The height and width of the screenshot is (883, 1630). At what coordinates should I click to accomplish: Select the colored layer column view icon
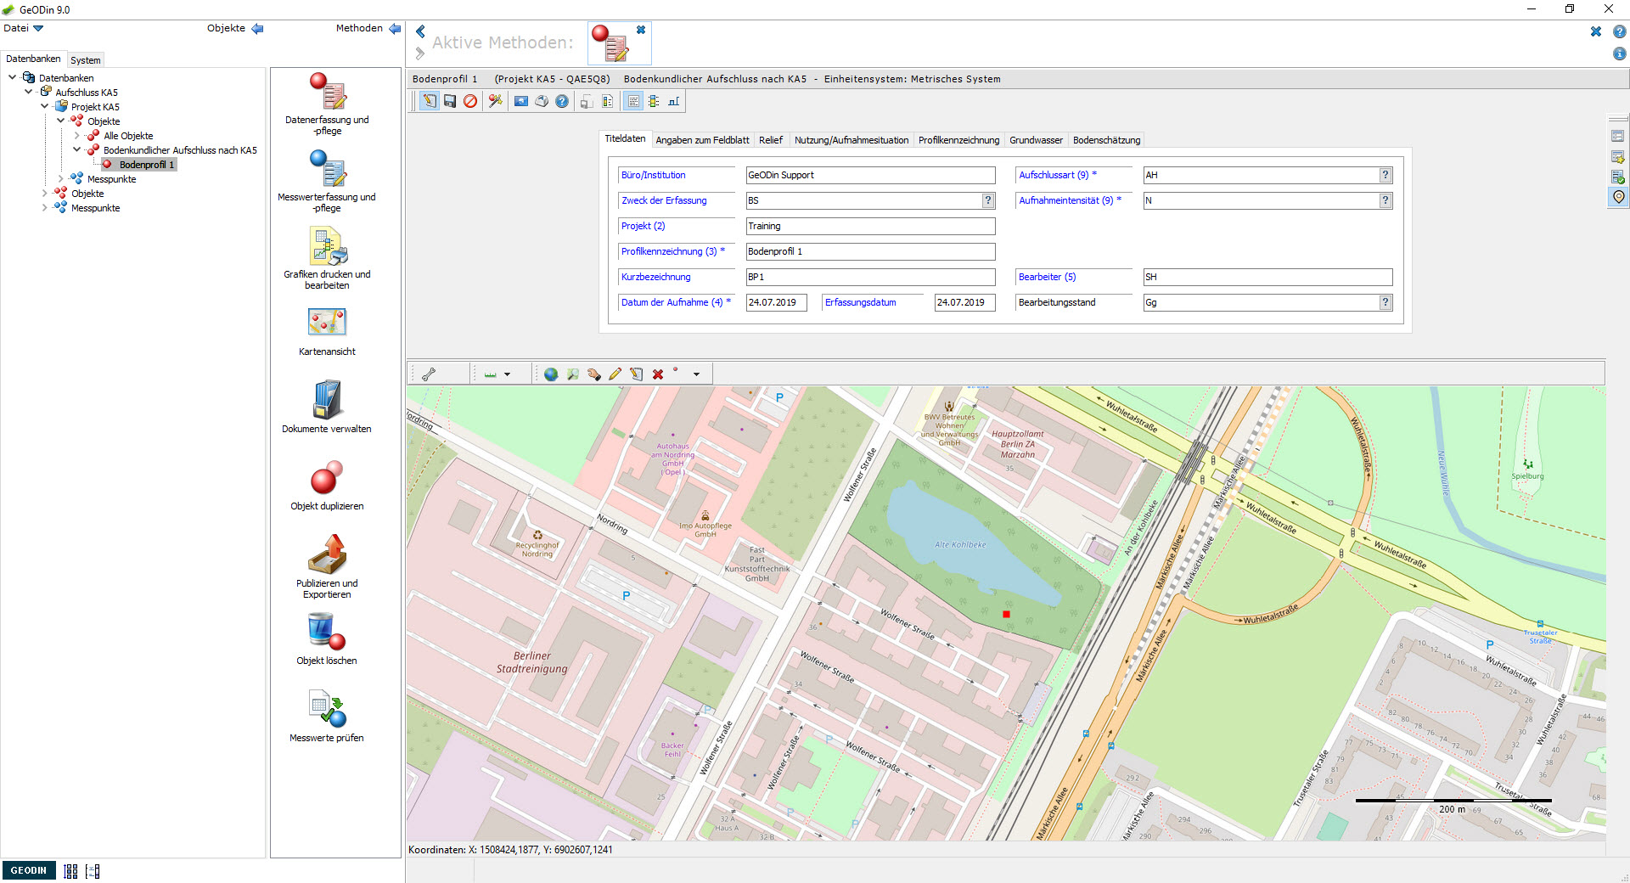click(654, 101)
